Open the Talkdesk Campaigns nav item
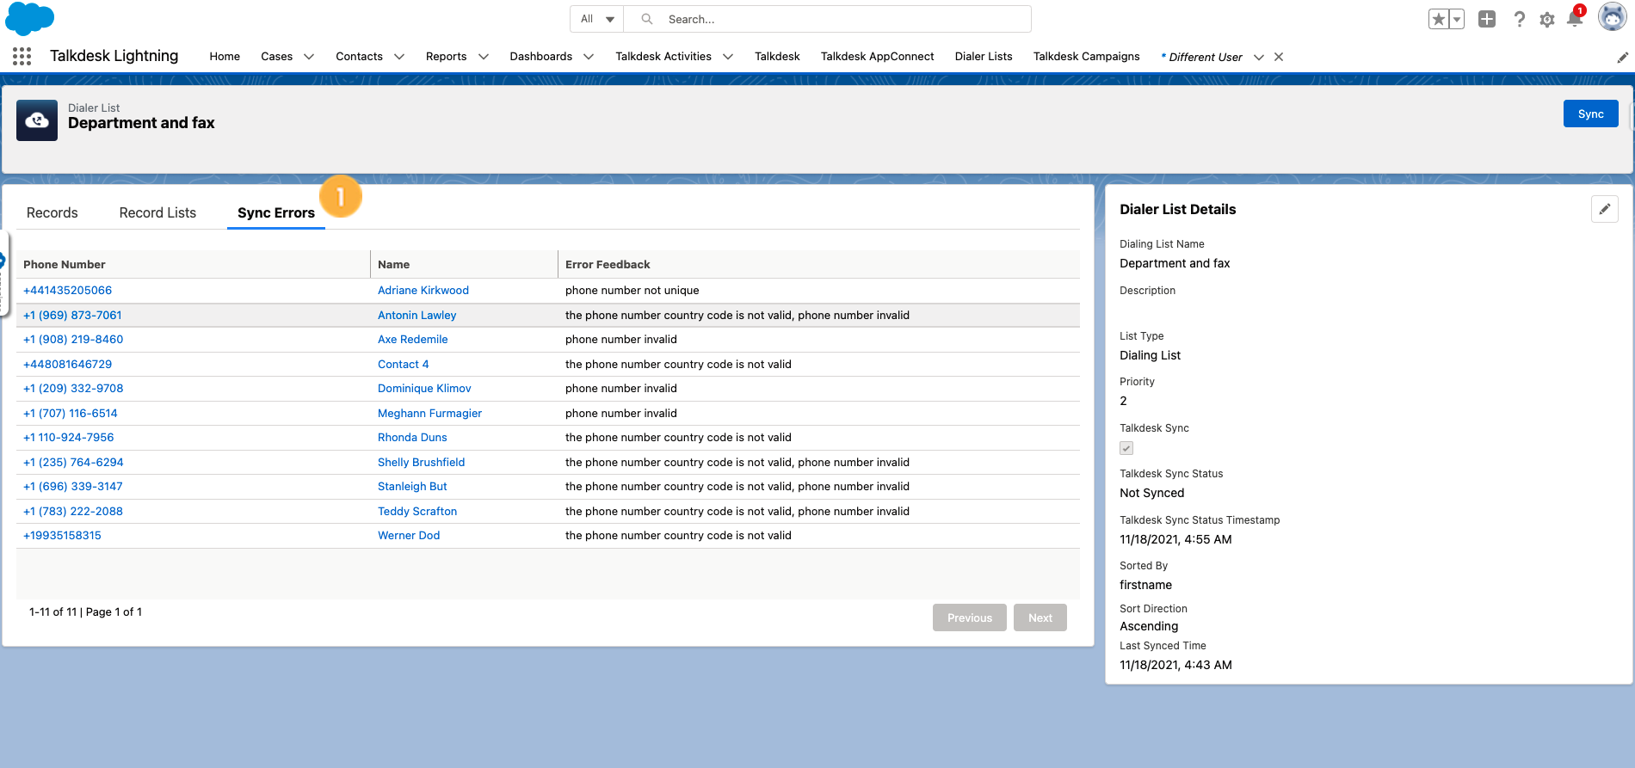The width and height of the screenshot is (1635, 768). pyautogui.click(x=1086, y=56)
